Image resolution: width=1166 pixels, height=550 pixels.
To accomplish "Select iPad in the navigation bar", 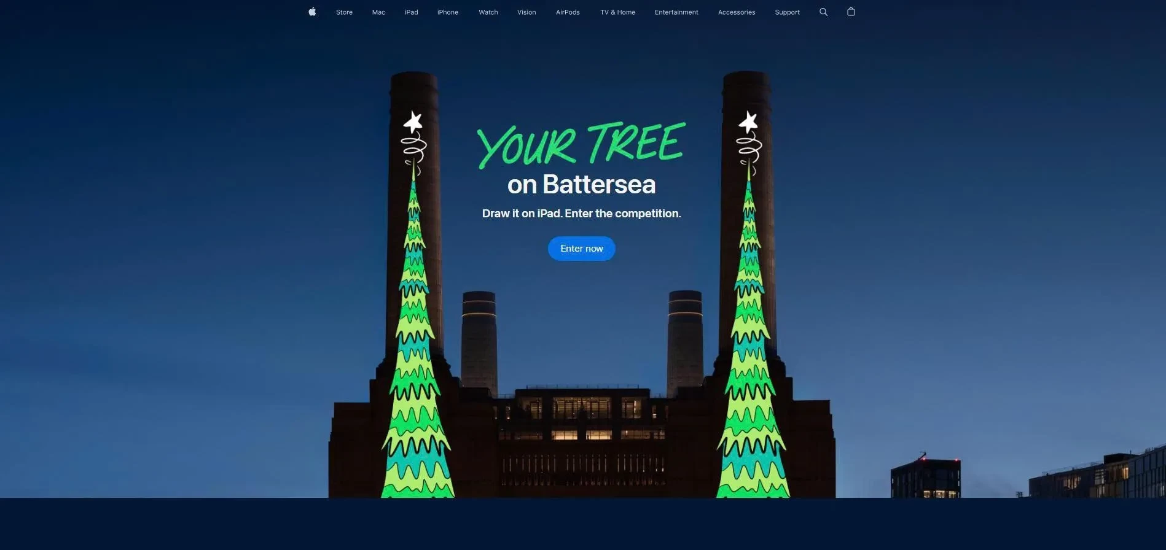I will (x=411, y=12).
